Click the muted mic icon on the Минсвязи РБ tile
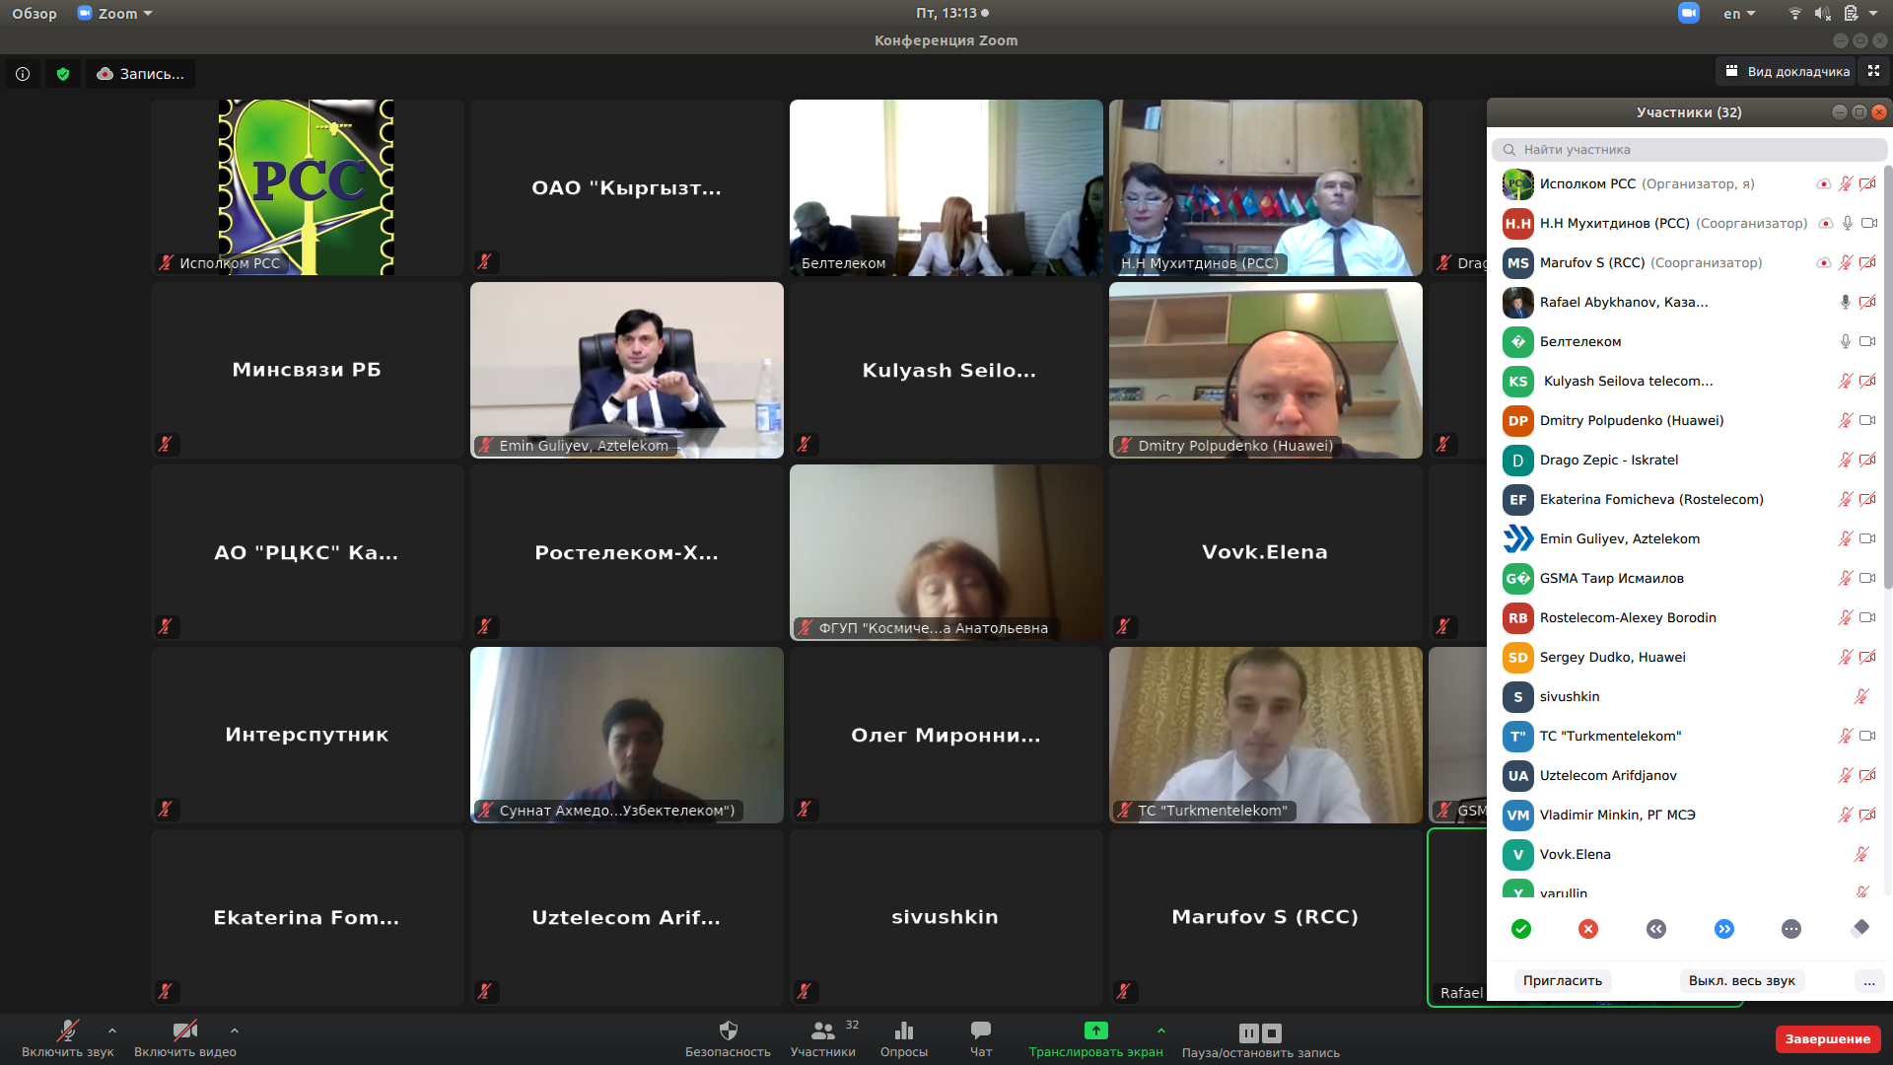This screenshot has height=1065, width=1893. (166, 444)
